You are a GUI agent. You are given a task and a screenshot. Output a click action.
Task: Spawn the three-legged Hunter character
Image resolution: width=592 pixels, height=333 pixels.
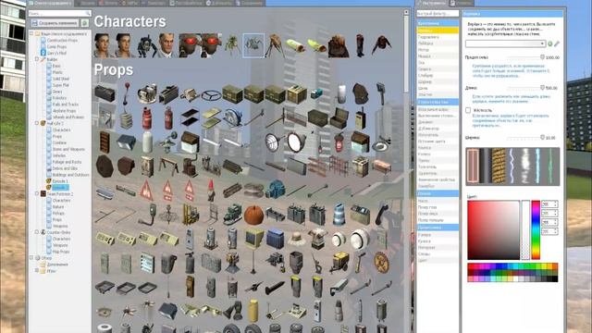[275, 45]
